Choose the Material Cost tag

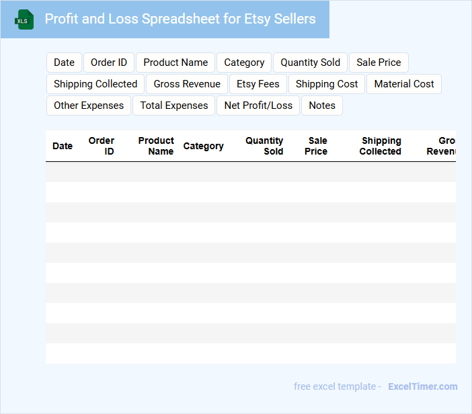tap(404, 84)
